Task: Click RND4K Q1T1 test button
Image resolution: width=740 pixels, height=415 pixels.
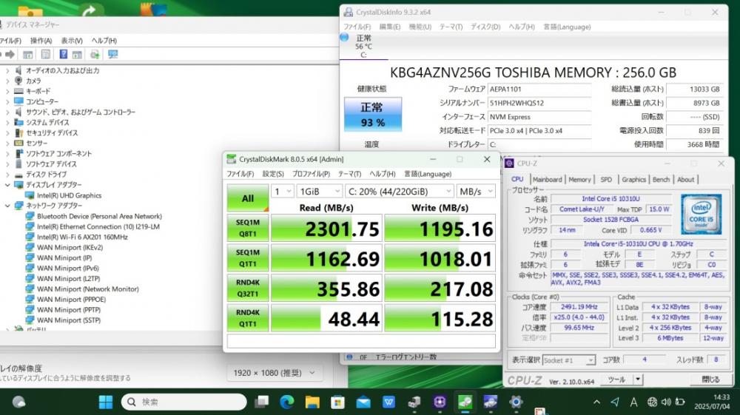Action: [x=248, y=319]
